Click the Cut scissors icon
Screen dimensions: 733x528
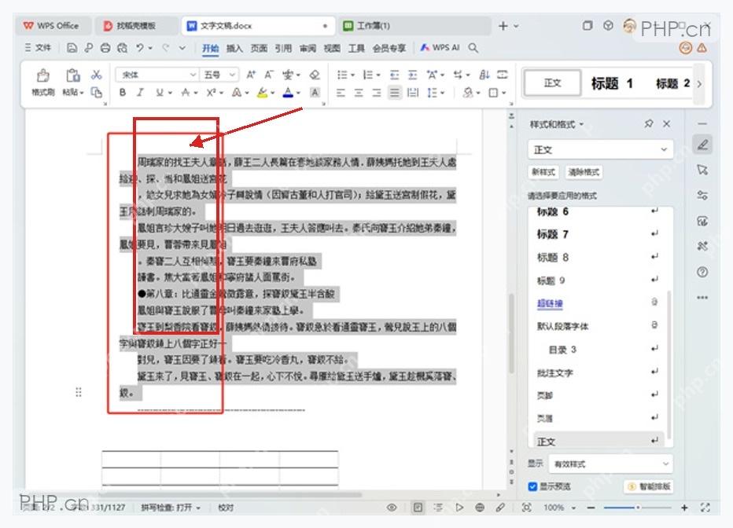pos(96,75)
